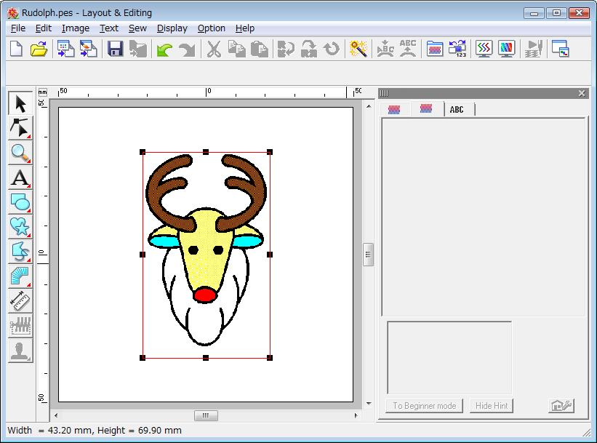This screenshot has width=597, height=443.
Task: Click the canvas scroll up arrow
Action: [x=369, y=106]
